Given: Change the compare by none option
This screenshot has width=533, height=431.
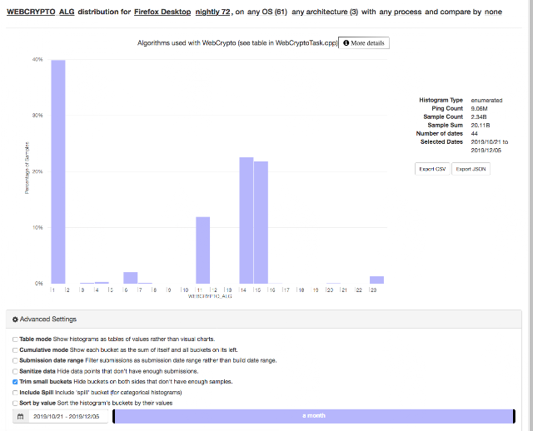Looking at the screenshot, I should (x=493, y=12).
